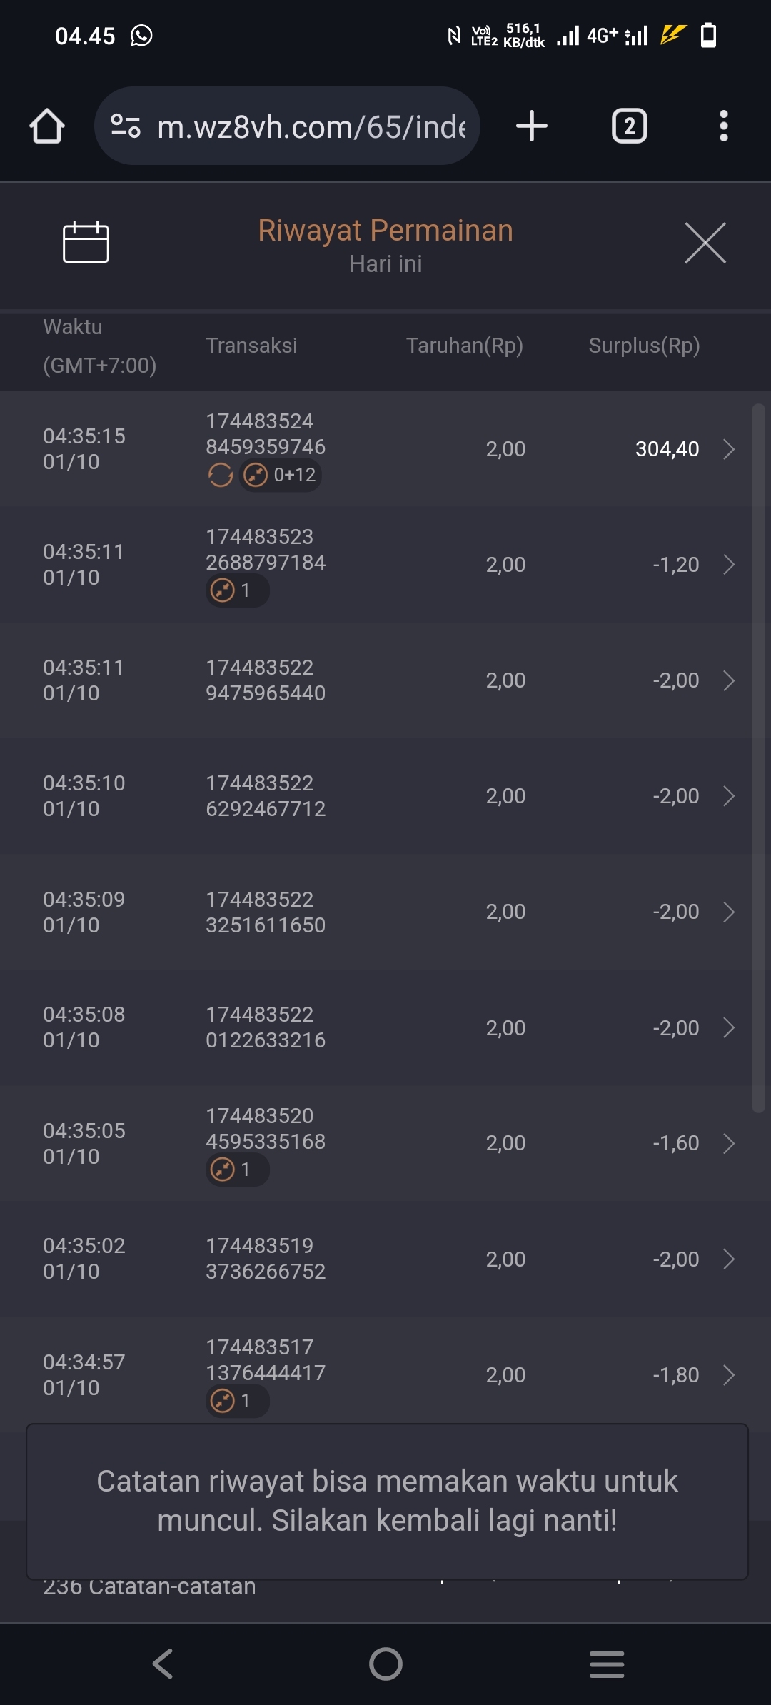
Task: Open the browser three-dot menu
Action: [723, 126]
